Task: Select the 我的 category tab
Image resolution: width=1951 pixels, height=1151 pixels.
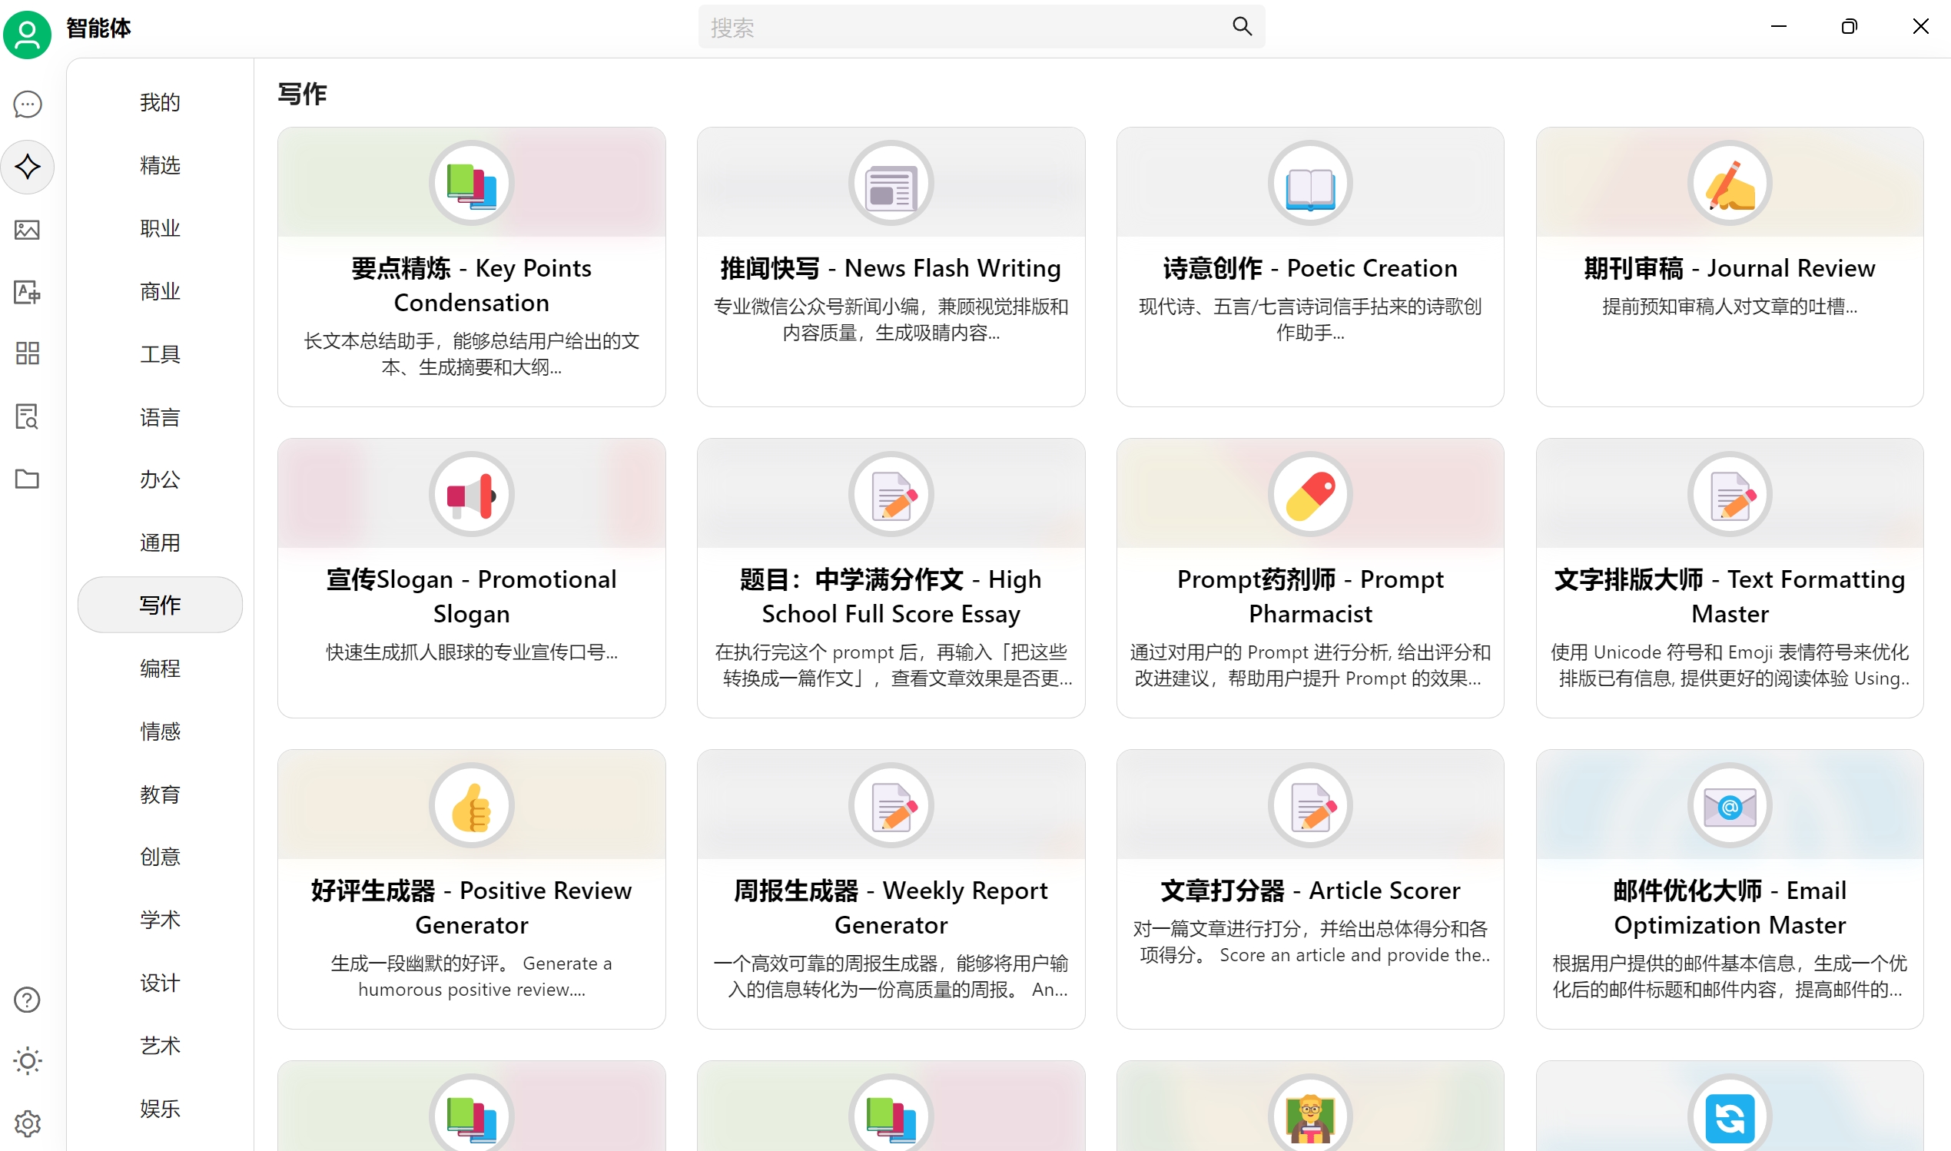Action: point(160,102)
